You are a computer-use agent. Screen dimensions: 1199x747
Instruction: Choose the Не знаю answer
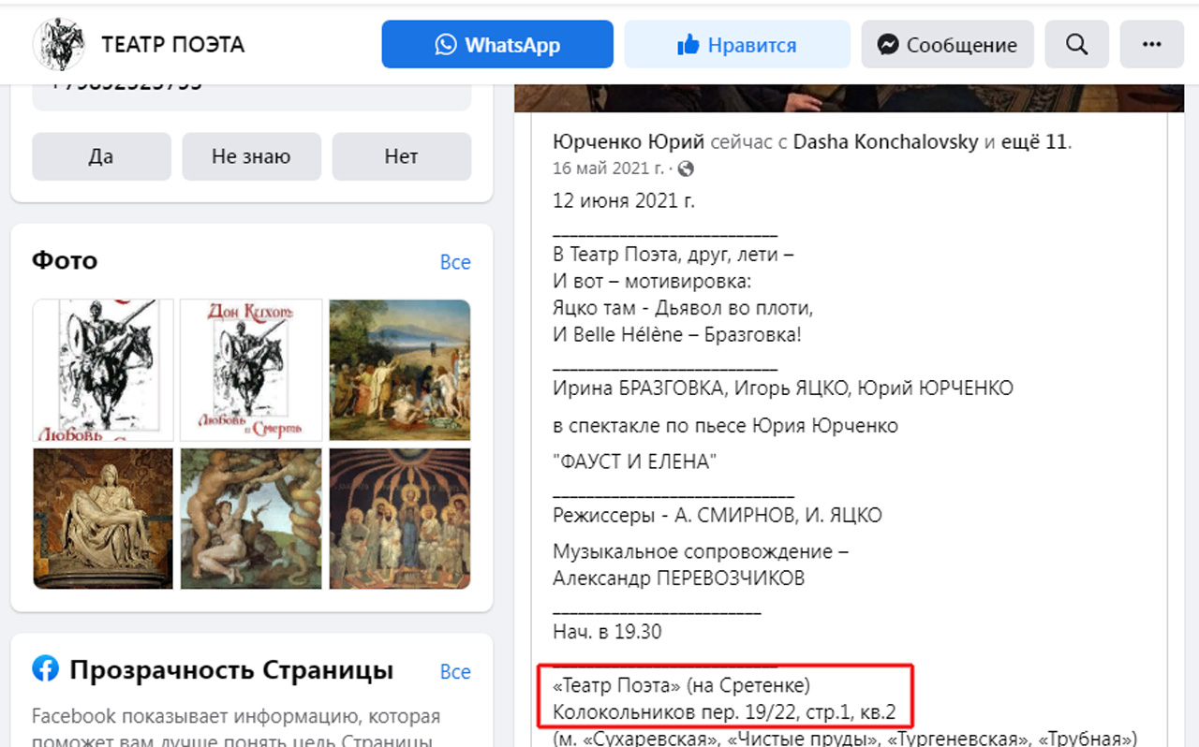click(251, 156)
